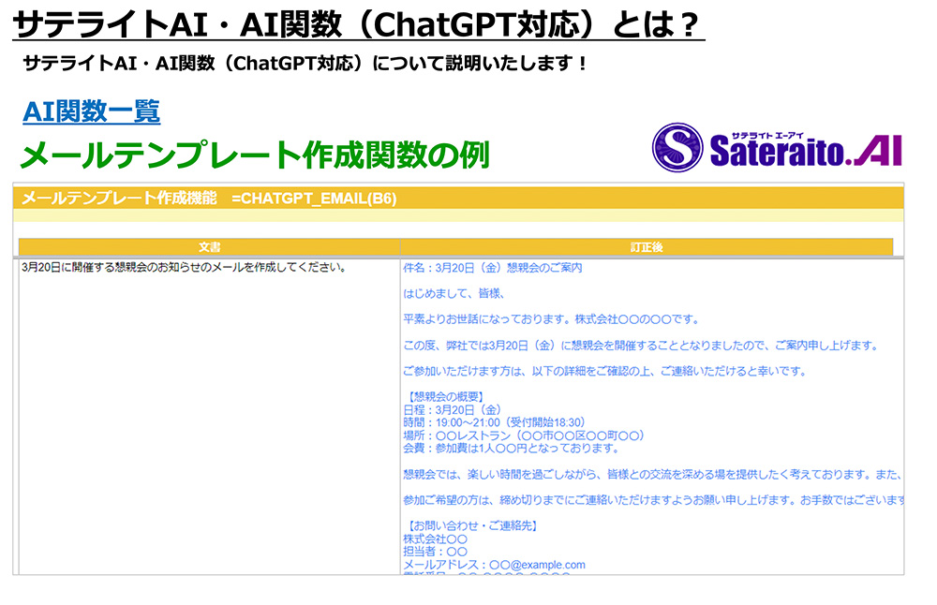
Task: Open the AI関数一覧 link
Action: pos(92,111)
